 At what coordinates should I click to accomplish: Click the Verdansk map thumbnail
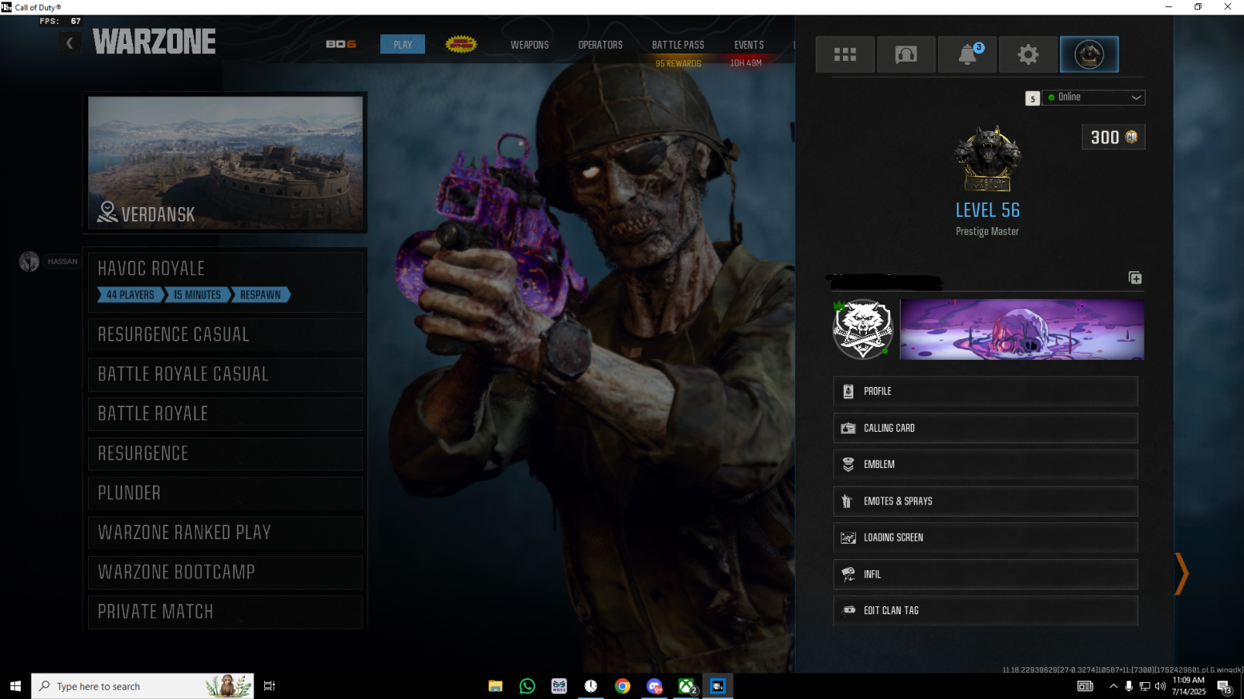(x=225, y=162)
